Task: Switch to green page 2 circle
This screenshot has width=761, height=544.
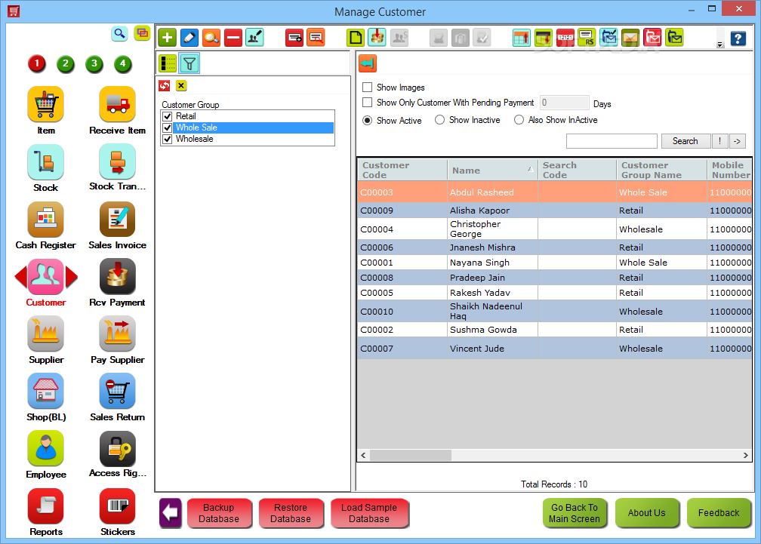Action: (x=66, y=63)
